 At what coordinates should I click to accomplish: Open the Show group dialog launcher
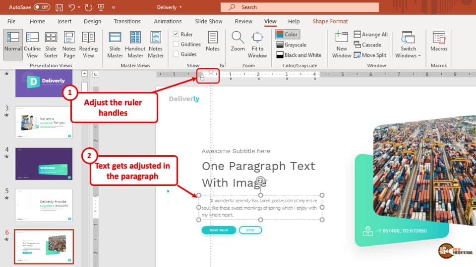(x=222, y=65)
